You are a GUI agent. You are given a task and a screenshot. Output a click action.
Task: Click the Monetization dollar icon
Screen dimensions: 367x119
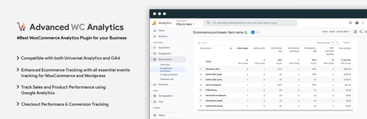tap(155, 59)
